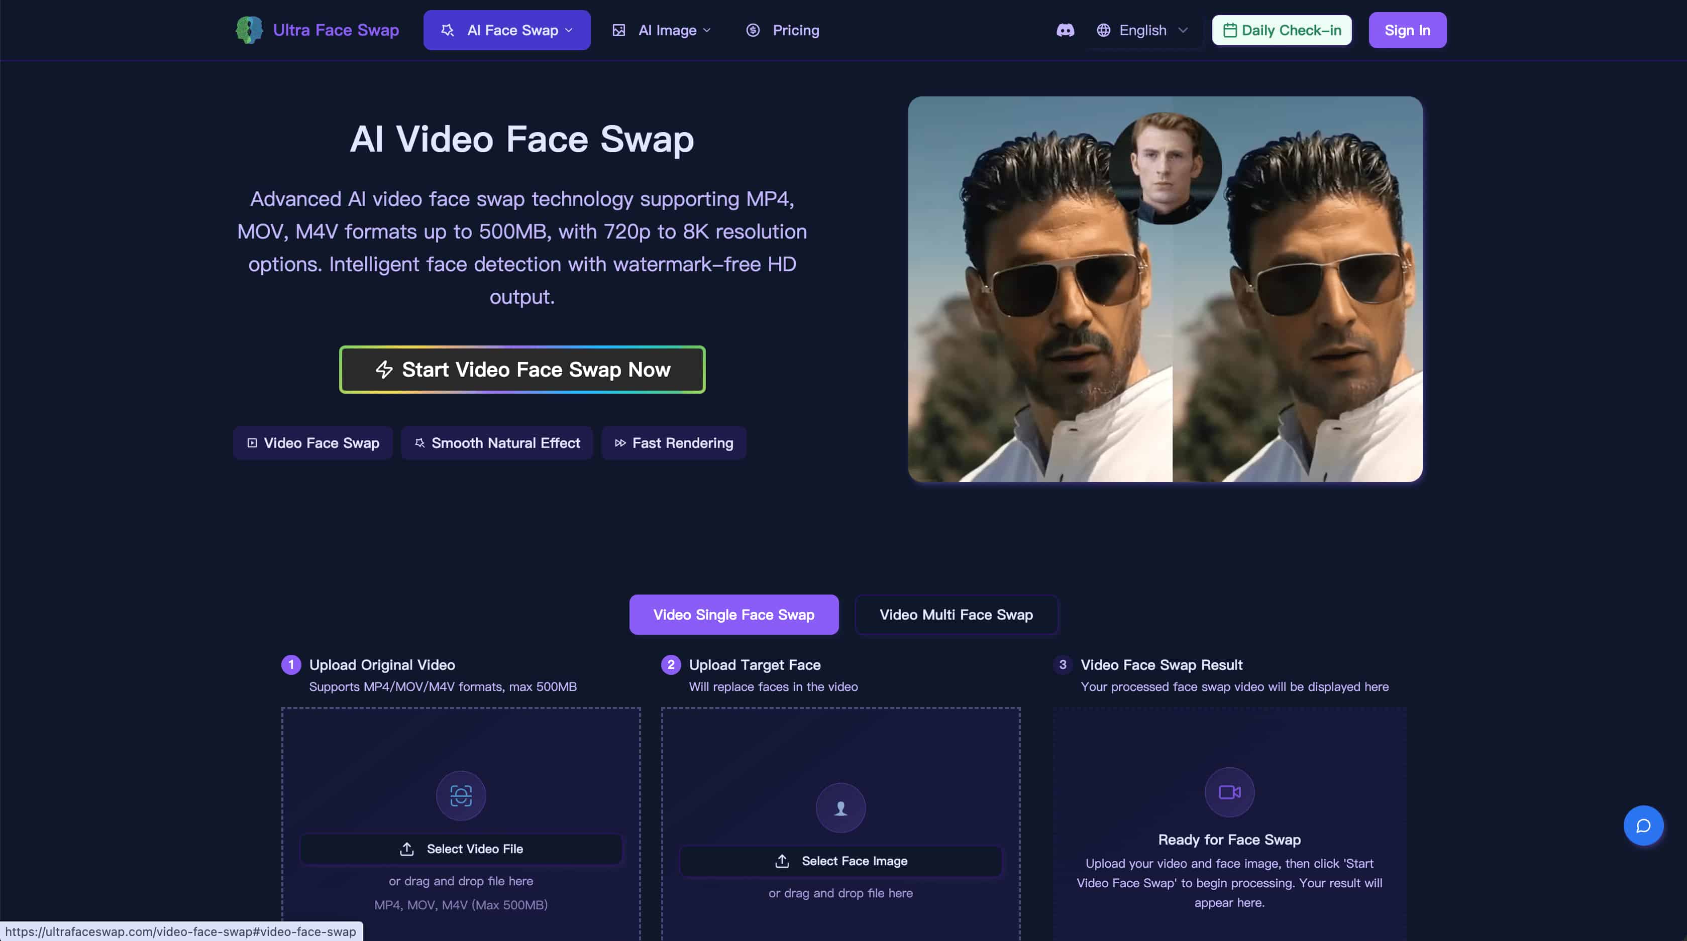Switch to Video Multi Face Swap tab
This screenshot has height=941, width=1687.
pyautogui.click(x=956, y=615)
